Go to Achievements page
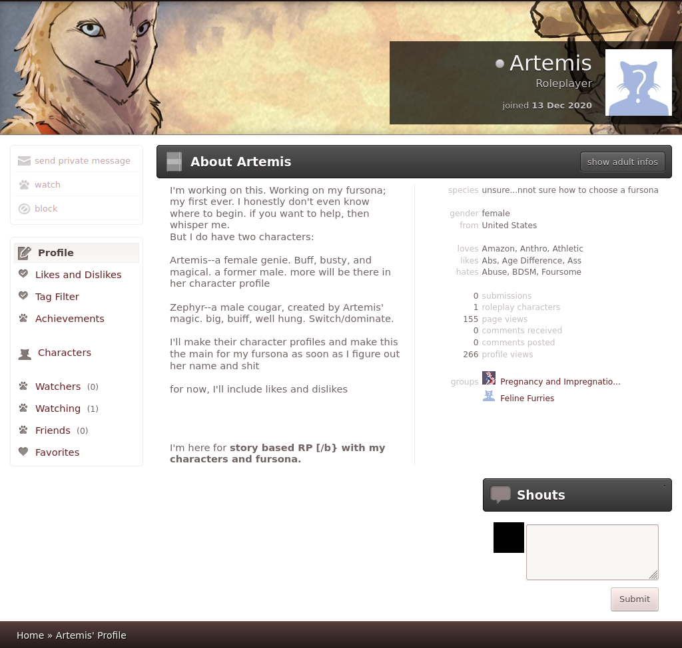This screenshot has height=648, width=682. pos(69,319)
